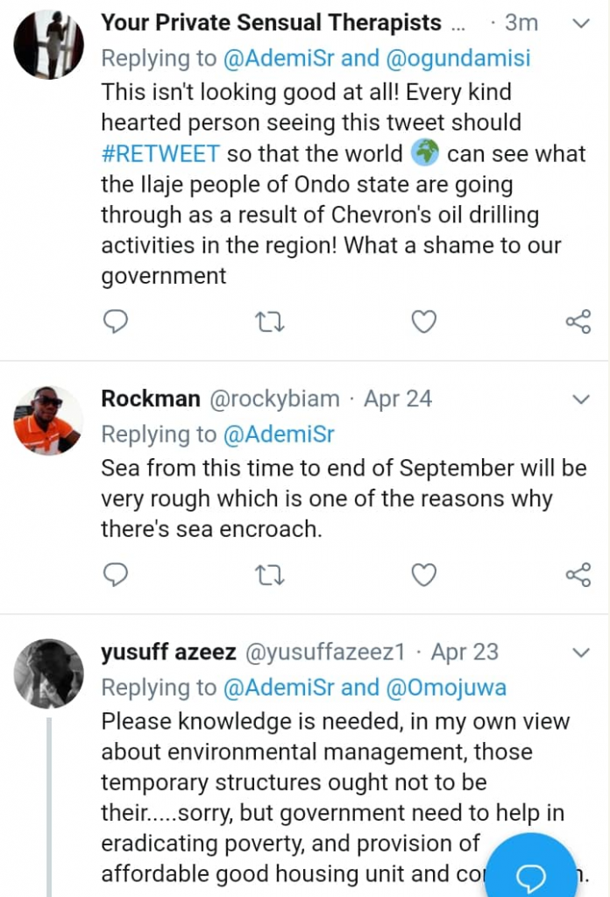This screenshot has width=610, height=897.
Task: Tap the Private Sensual Therapists avatar
Action: pos(48,45)
